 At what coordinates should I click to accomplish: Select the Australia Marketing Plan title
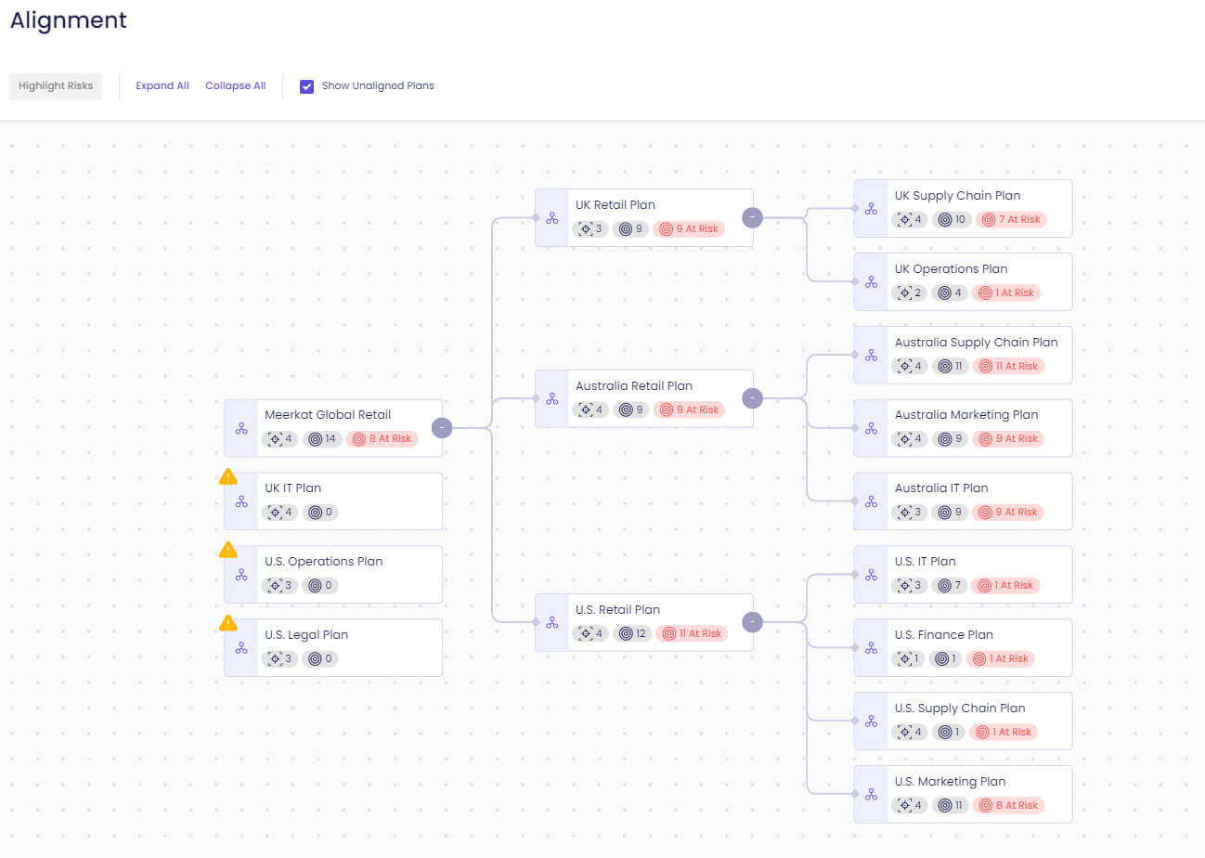[966, 415]
